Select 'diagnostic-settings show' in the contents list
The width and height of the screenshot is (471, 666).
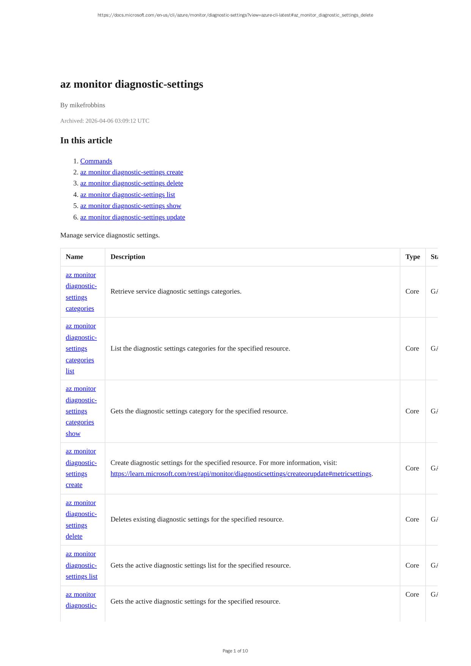point(130,206)
